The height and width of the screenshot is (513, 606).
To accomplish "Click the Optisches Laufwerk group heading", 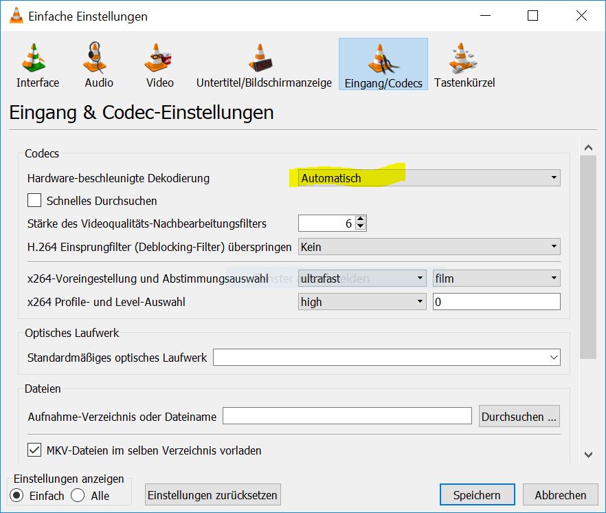I will click(x=72, y=333).
